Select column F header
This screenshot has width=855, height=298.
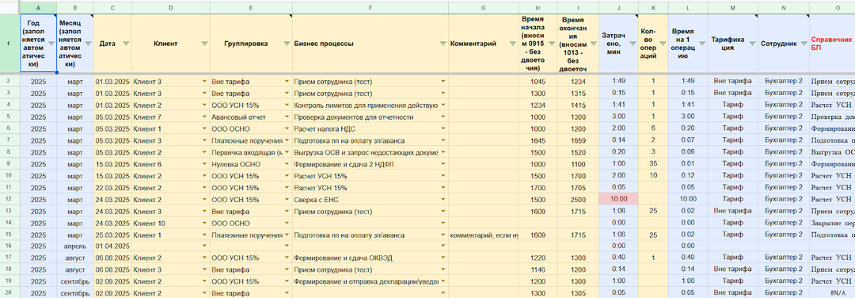pyautogui.click(x=370, y=7)
